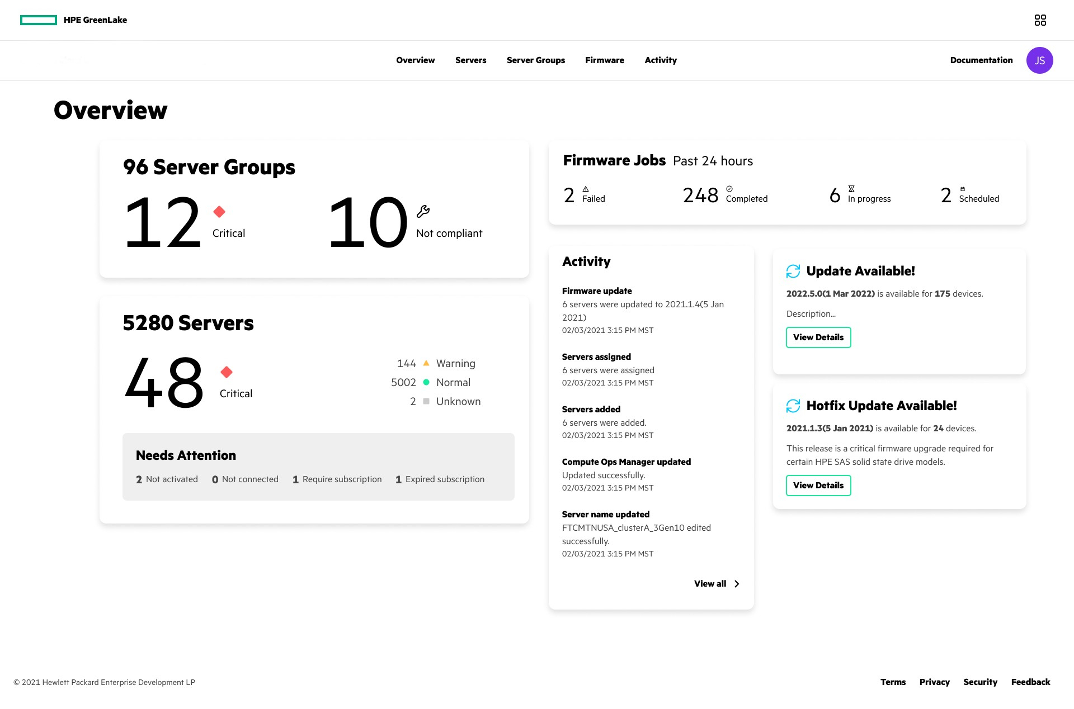Open the app launcher grid icon
Image resolution: width=1074 pixels, height=709 pixels.
(x=1040, y=20)
